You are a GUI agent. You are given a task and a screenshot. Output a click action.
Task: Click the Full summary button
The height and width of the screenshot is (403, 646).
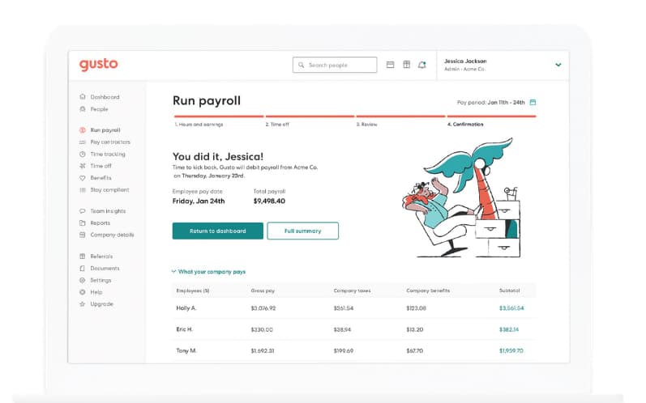click(303, 231)
